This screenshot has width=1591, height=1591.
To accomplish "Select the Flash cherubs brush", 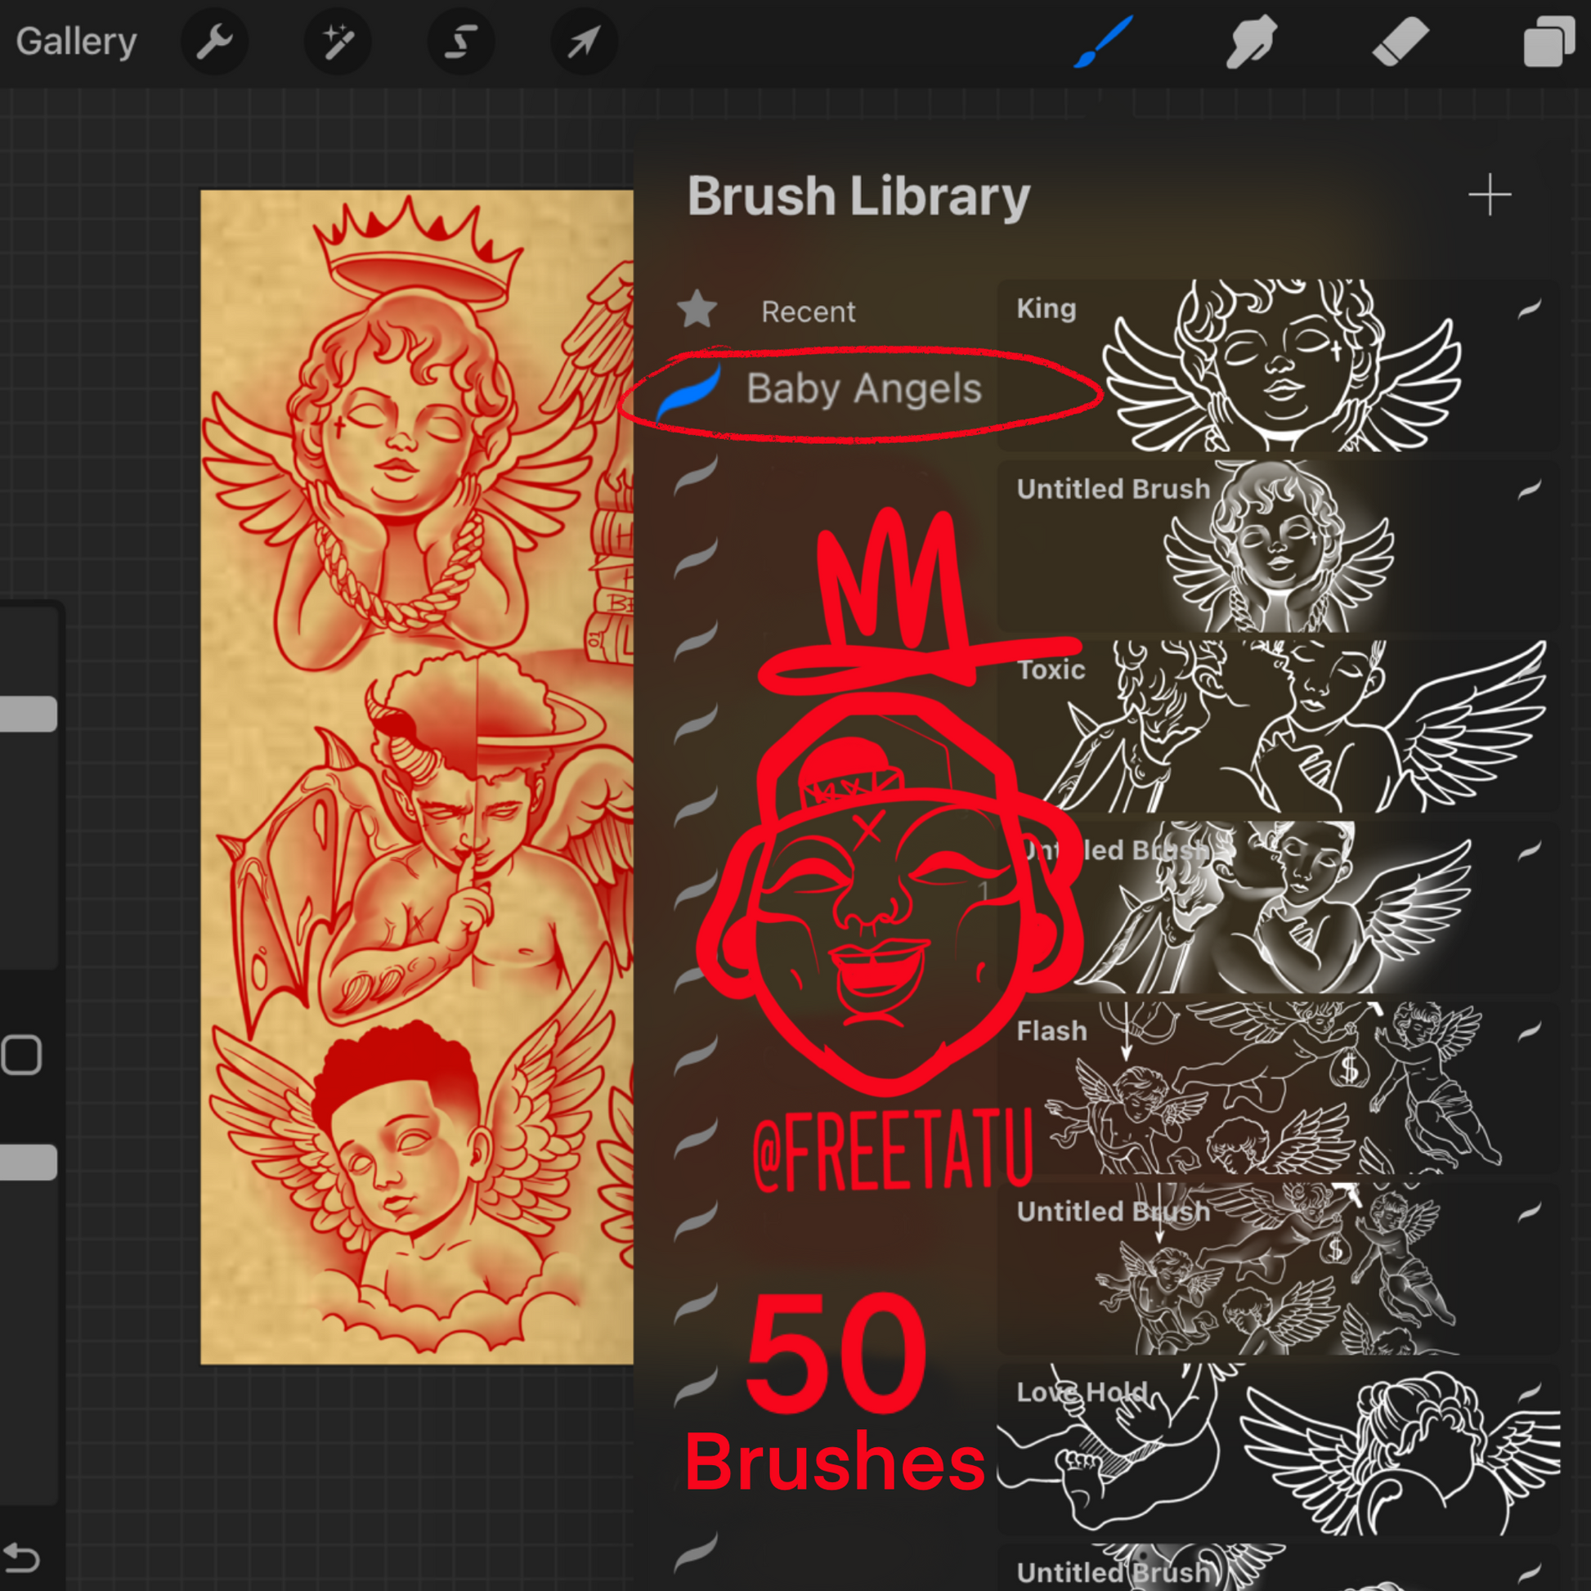I will tap(1276, 1087).
